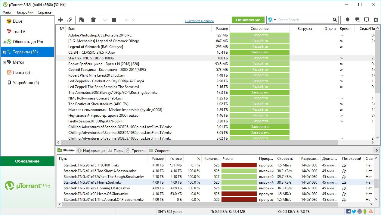This screenshot has width=381, height=215.
Task: Click the Add Torrent plus icon
Action: (60, 20)
